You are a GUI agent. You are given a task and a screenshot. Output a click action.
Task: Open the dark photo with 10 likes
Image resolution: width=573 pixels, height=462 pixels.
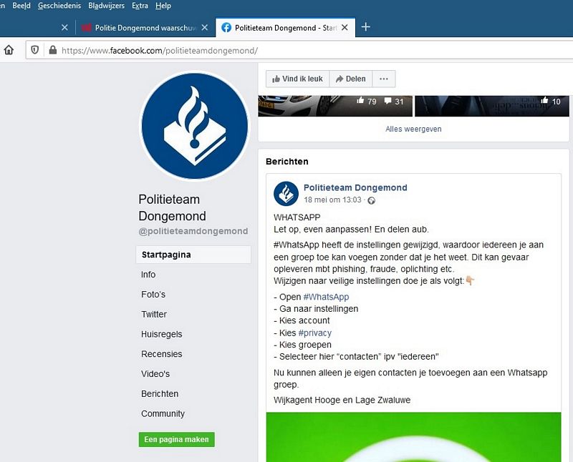pyautogui.click(x=492, y=106)
